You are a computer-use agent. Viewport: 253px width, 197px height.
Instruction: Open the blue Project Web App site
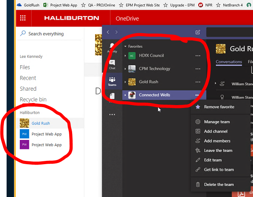[47, 134]
